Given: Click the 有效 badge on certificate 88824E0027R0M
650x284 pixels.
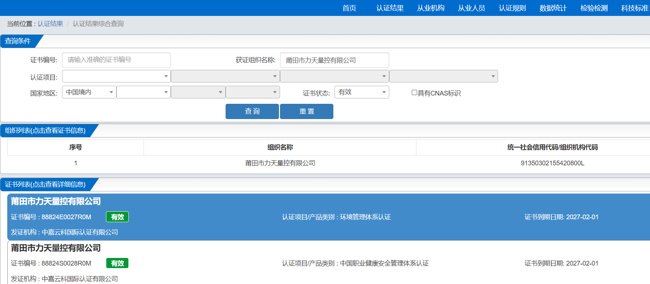Looking at the screenshot, I should click(x=117, y=217).
